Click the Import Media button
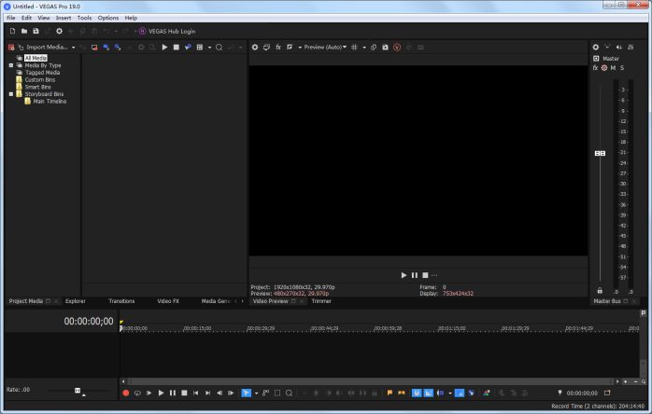652x414 pixels. 43,48
